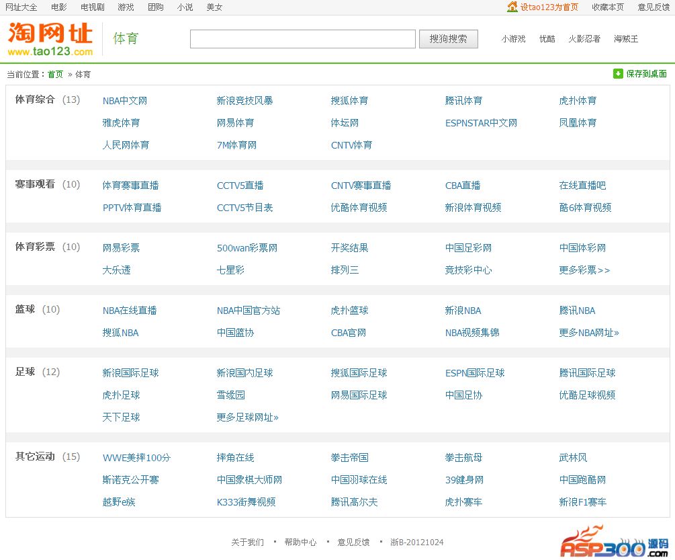Open the 电影 top menu item
The height and width of the screenshot is (560, 675).
(x=59, y=7)
